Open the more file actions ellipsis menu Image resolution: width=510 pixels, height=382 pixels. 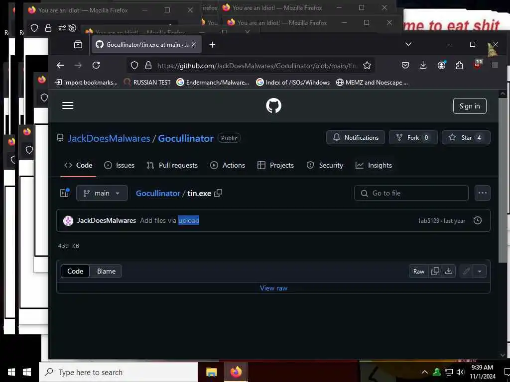tap(482, 193)
